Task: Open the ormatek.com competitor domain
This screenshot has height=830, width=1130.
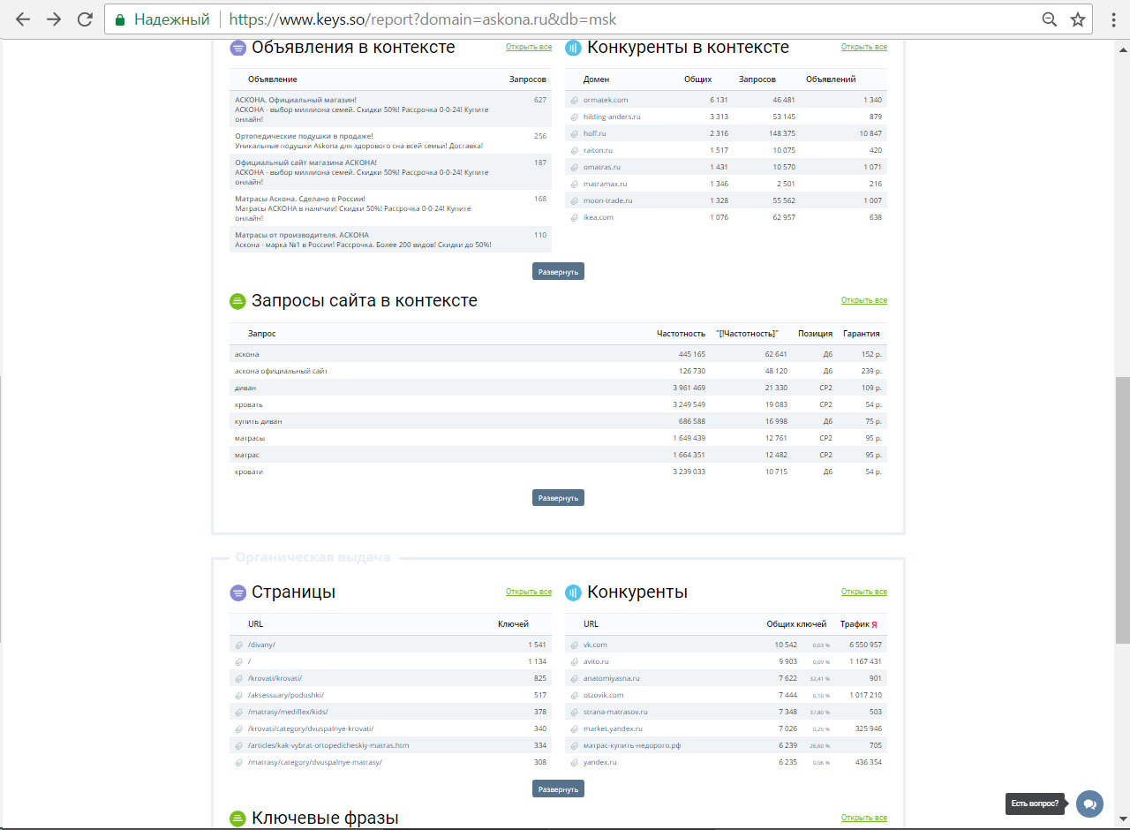Action: pyautogui.click(x=606, y=100)
